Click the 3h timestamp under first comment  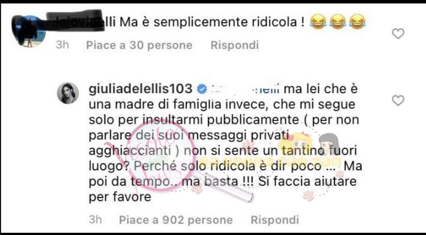(62, 45)
